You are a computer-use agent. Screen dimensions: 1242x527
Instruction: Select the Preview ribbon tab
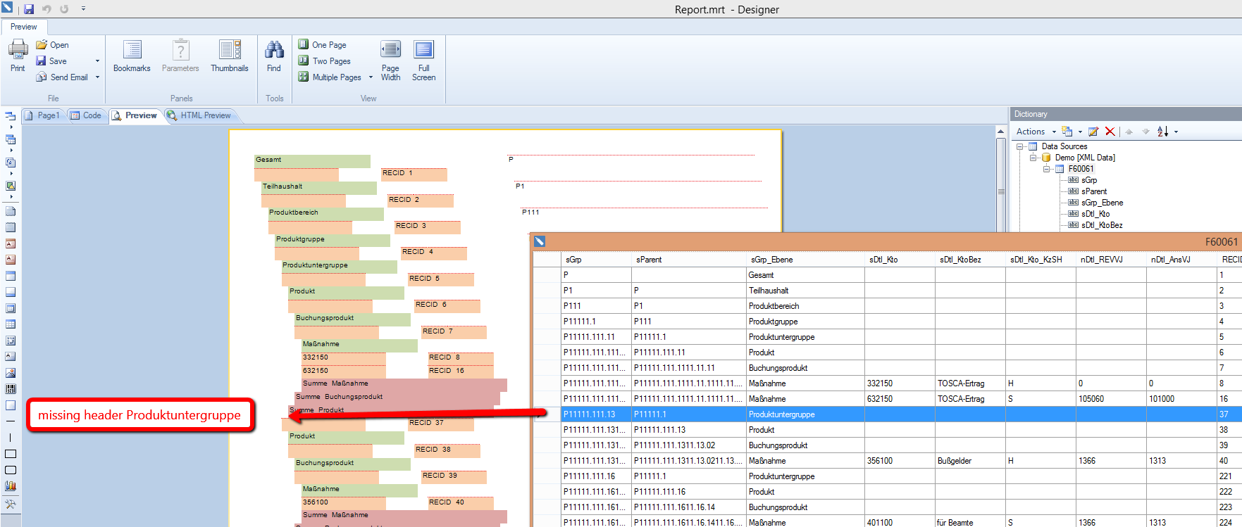point(23,27)
